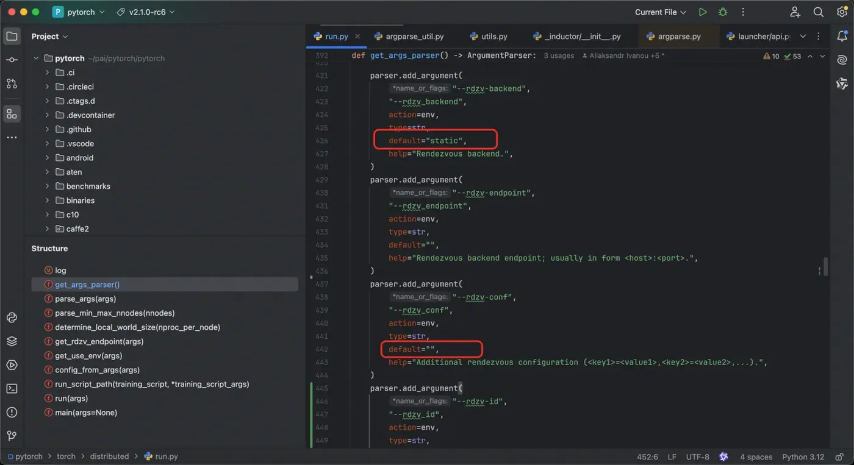Select the Python 3.12 interpreter widget
This screenshot has height=465, width=854.
pos(803,456)
